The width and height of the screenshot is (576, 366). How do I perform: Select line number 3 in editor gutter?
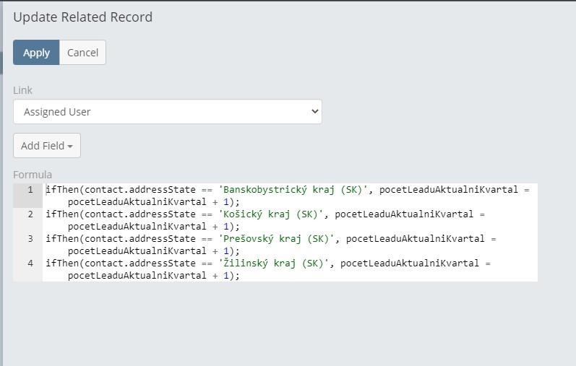point(30,239)
